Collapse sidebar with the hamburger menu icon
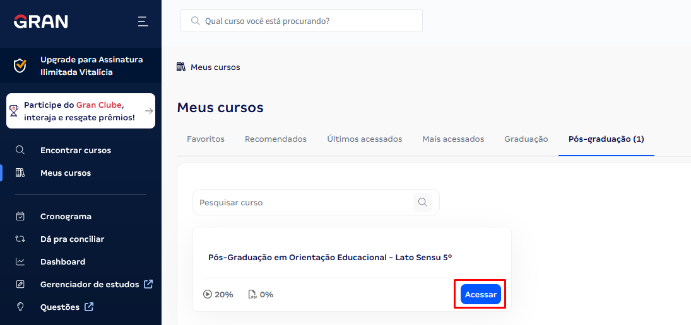 click(x=143, y=21)
